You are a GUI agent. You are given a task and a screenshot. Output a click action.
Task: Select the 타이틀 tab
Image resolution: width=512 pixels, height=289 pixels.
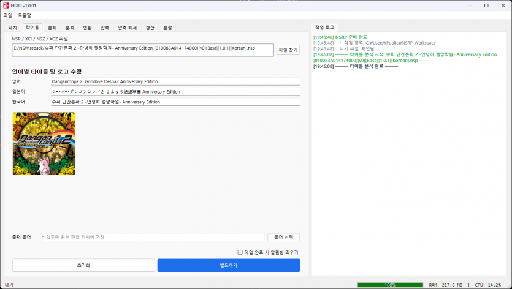pos(32,28)
